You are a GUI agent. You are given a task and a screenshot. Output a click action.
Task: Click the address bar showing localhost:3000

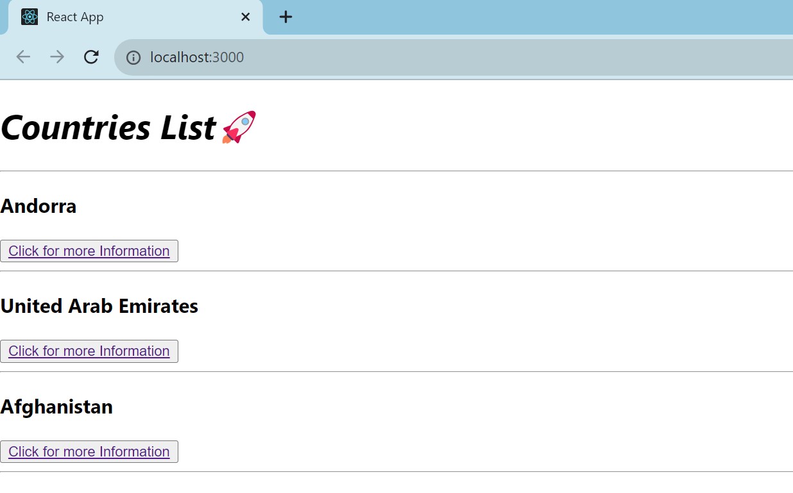click(x=385, y=57)
